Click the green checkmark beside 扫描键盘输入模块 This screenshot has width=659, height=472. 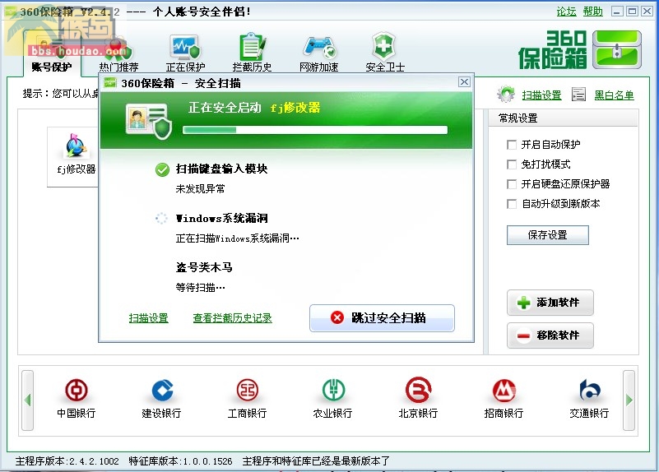[162, 169]
